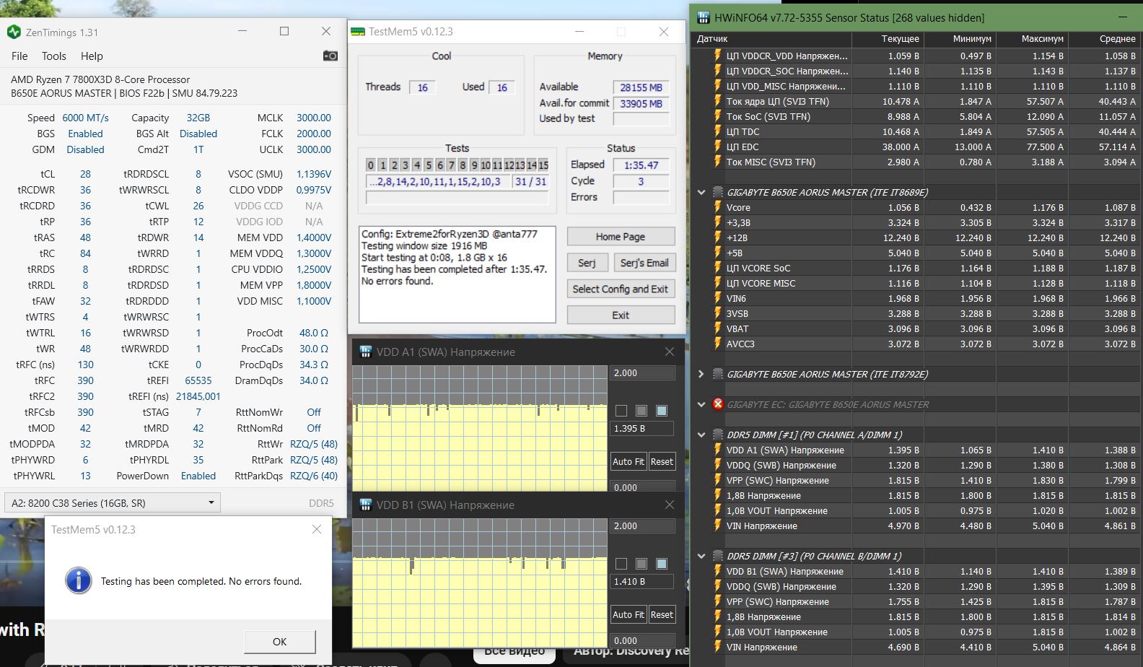Screen dimensions: 1143x667
Task: Click the ZenTimings logo icon in title bar
Action: point(14,32)
